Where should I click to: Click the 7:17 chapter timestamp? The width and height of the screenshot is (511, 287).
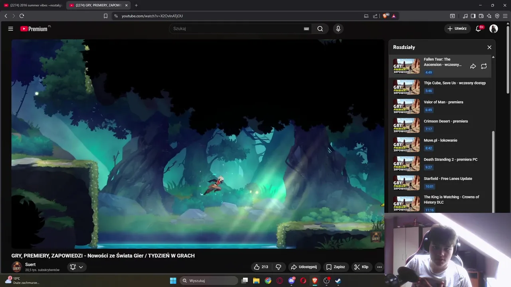click(428, 129)
